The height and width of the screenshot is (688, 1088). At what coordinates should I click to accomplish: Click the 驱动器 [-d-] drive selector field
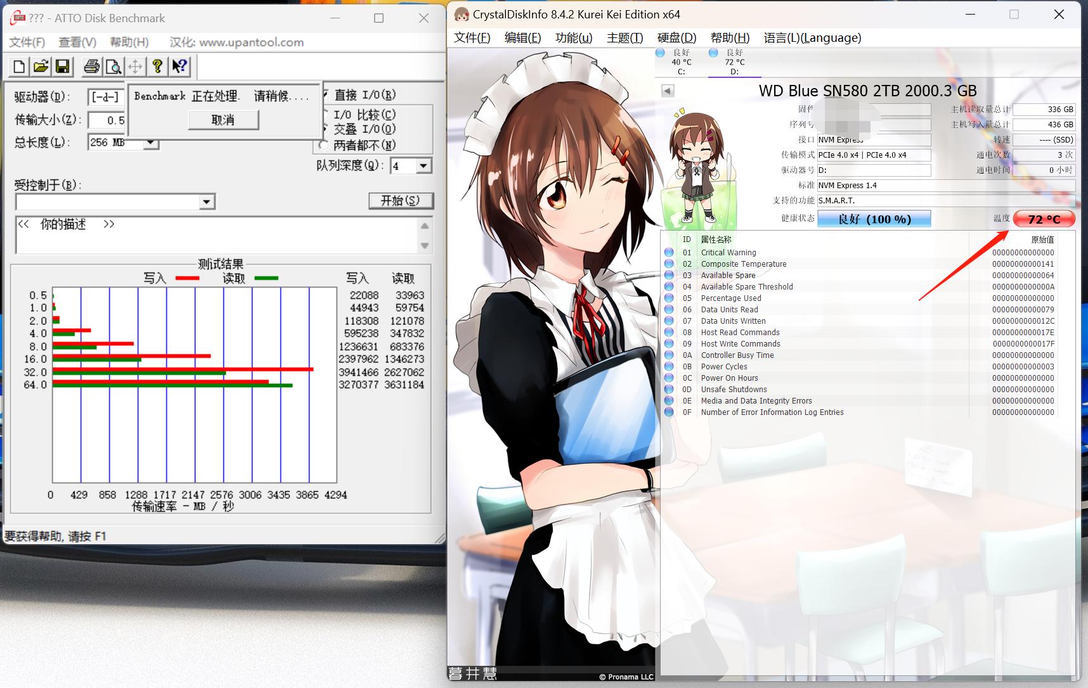click(105, 96)
